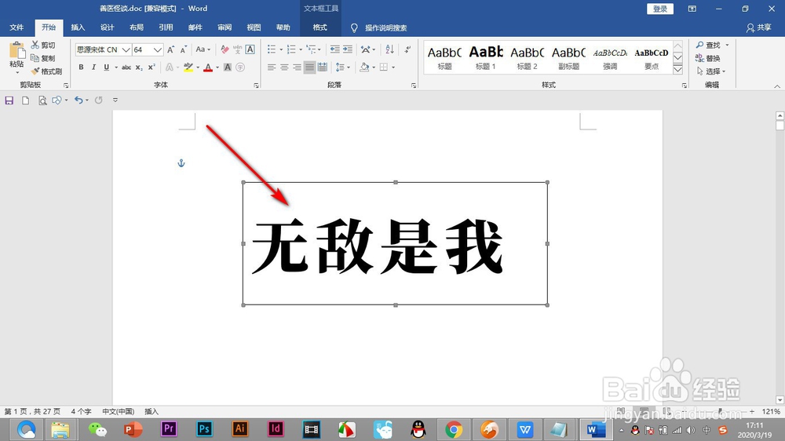The image size is (785, 441).
Task: Open the 格式 Format text box tools tab
Action: pyautogui.click(x=320, y=27)
